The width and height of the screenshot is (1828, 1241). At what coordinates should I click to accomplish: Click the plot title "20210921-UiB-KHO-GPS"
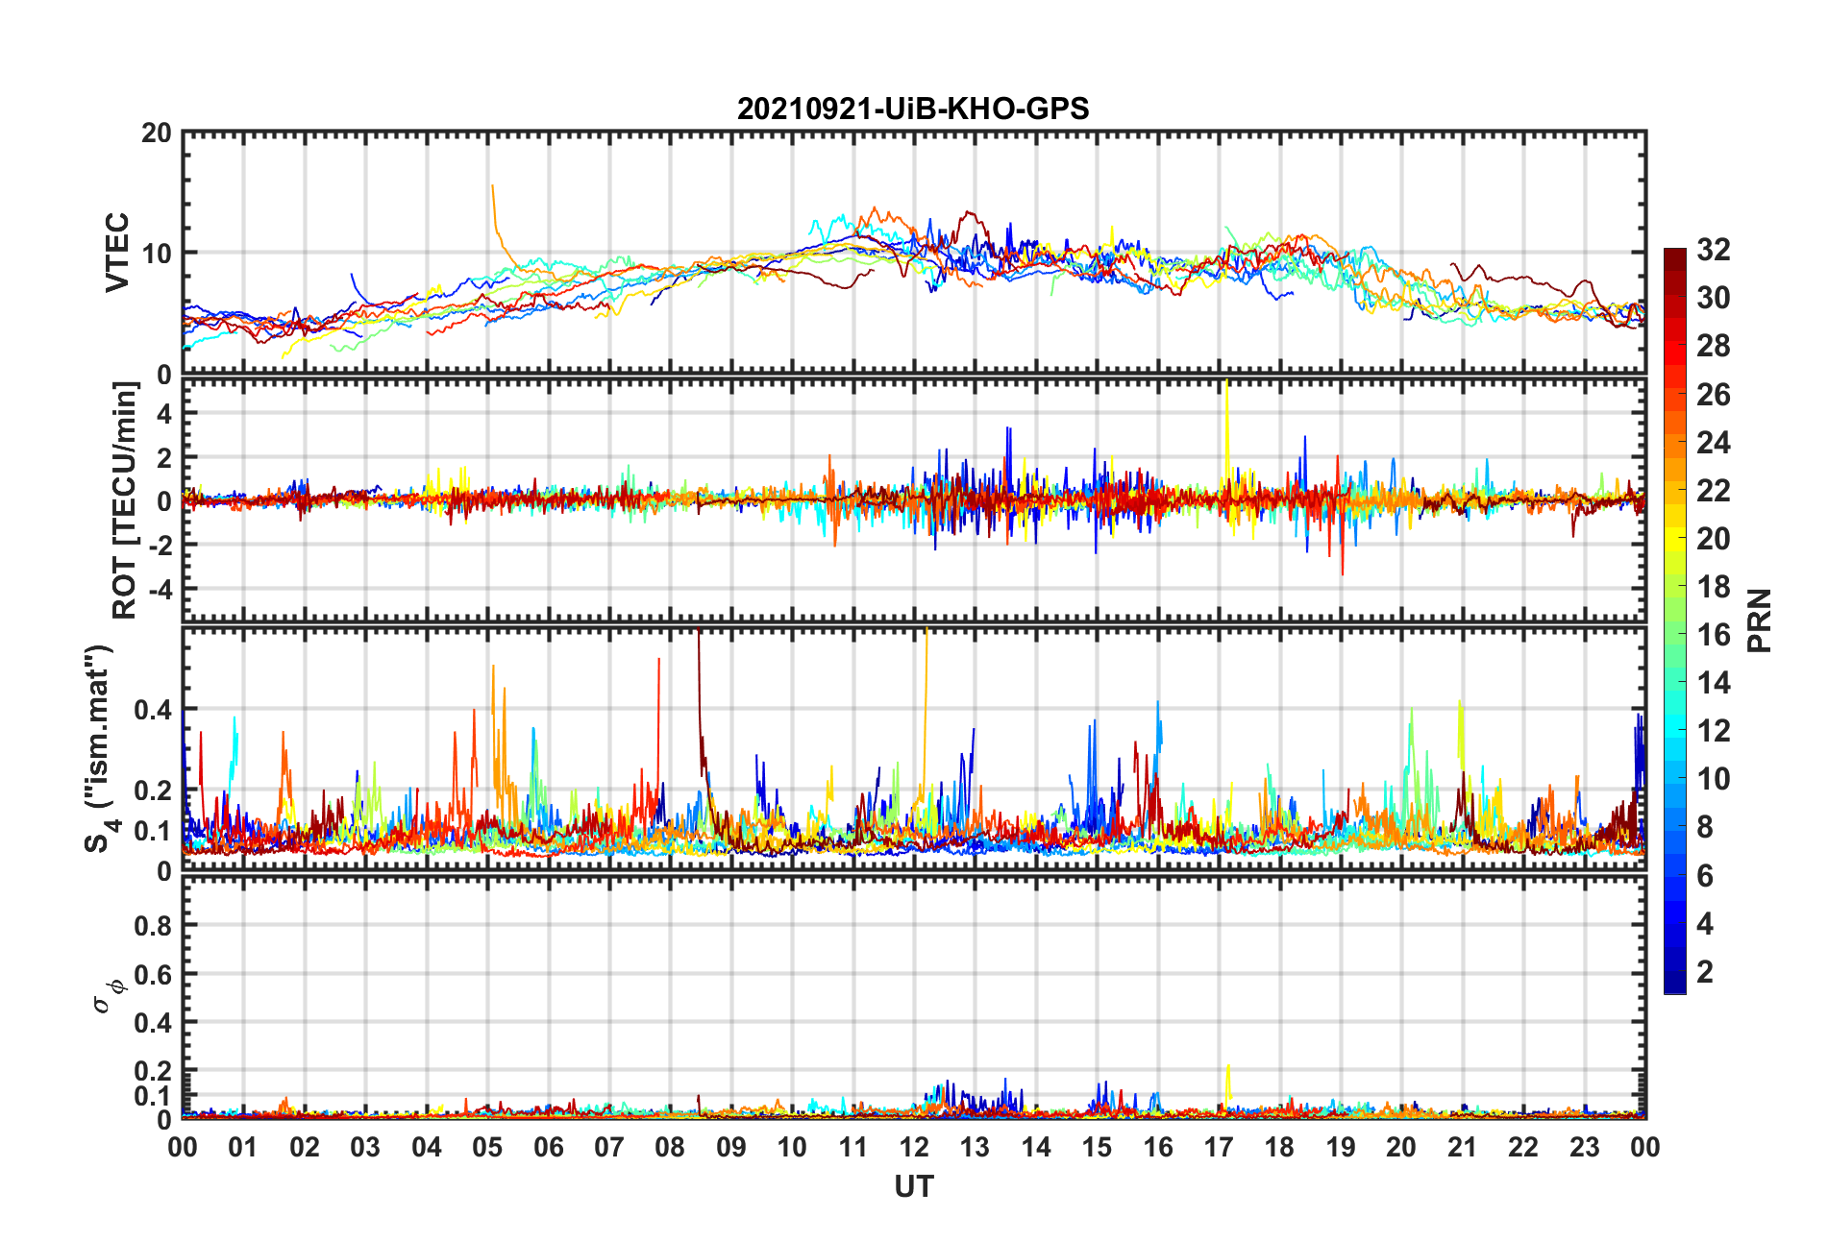(913, 109)
